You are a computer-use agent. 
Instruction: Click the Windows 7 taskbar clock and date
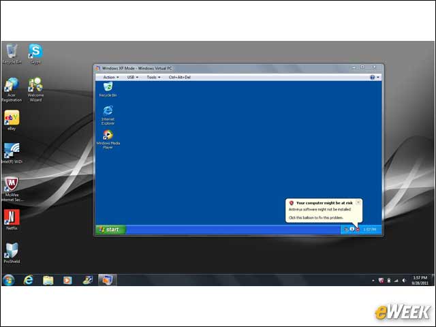click(420, 280)
